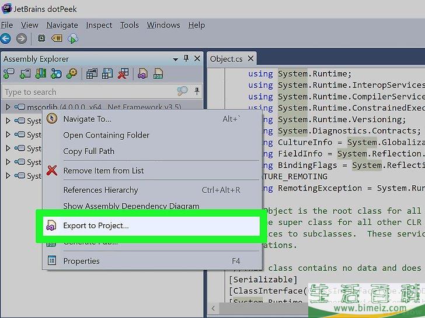
Task: Click the code editor scroll left arrow
Action: point(213,308)
